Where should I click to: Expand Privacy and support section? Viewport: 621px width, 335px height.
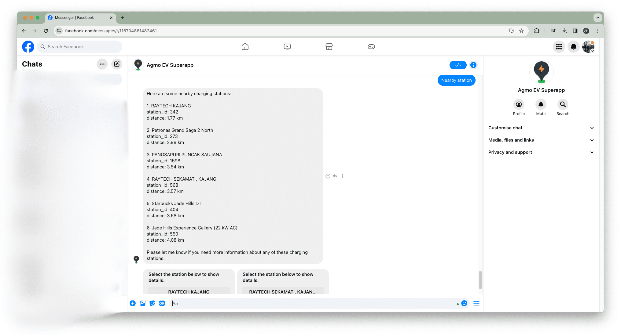(541, 152)
